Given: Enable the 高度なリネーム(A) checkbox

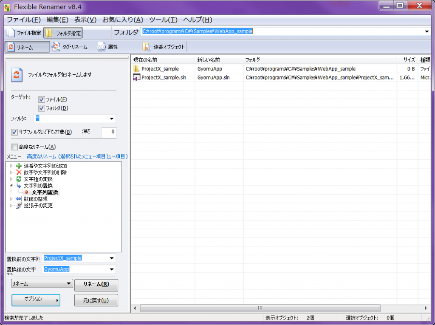Looking at the screenshot, I should (x=14, y=147).
